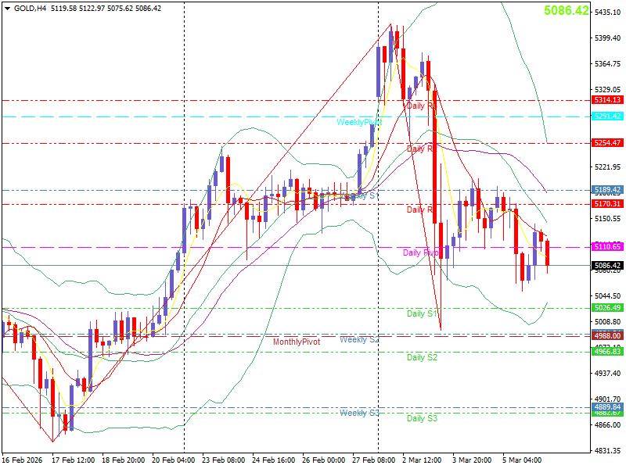The height and width of the screenshot is (469, 626).
Task: Select the cyan 5291.42 price tag
Action: pos(606,116)
